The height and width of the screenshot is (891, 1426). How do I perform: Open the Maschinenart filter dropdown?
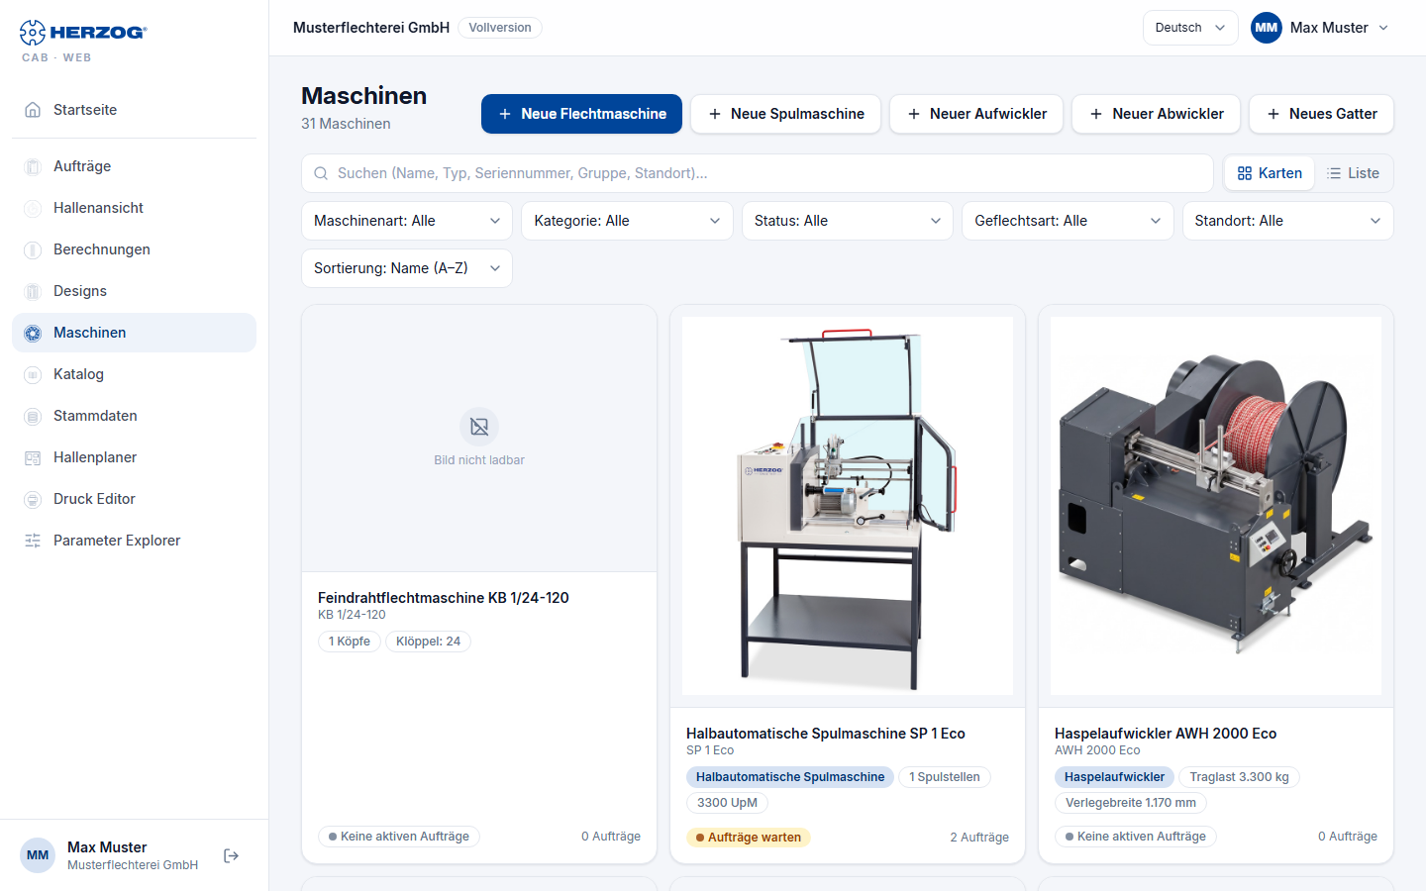tap(407, 221)
